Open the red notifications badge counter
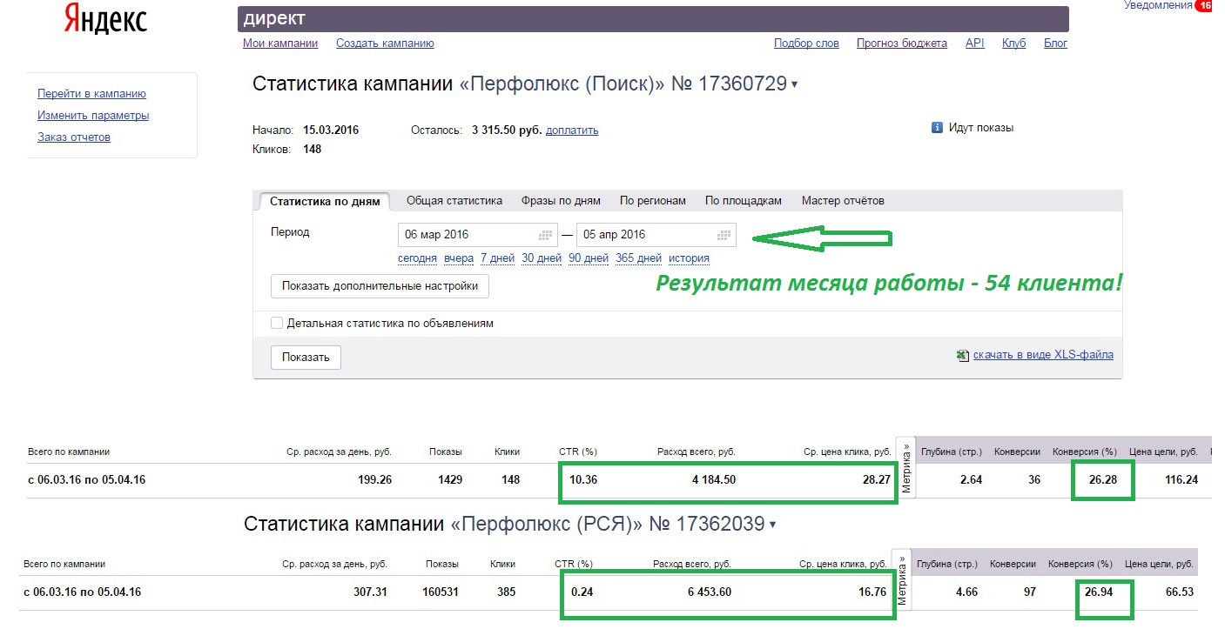Viewport: 1225px width, 629px height. [1206, 5]
